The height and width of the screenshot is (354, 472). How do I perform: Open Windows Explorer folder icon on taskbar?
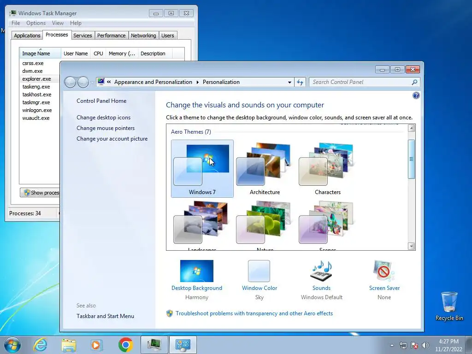click(69, 345)
